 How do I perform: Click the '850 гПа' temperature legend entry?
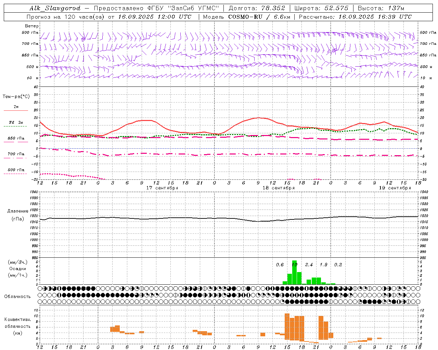(x=16, y=138)
